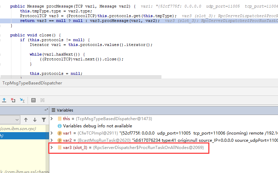Click the 'ProtocolTCP var3 =' code line
The height and width of the screenshot is (173, 278).
click(98, 16)
